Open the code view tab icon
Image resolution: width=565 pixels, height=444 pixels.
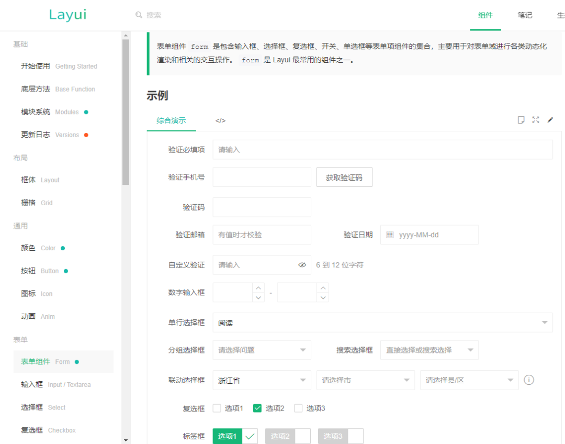click(x=220, y=120)
